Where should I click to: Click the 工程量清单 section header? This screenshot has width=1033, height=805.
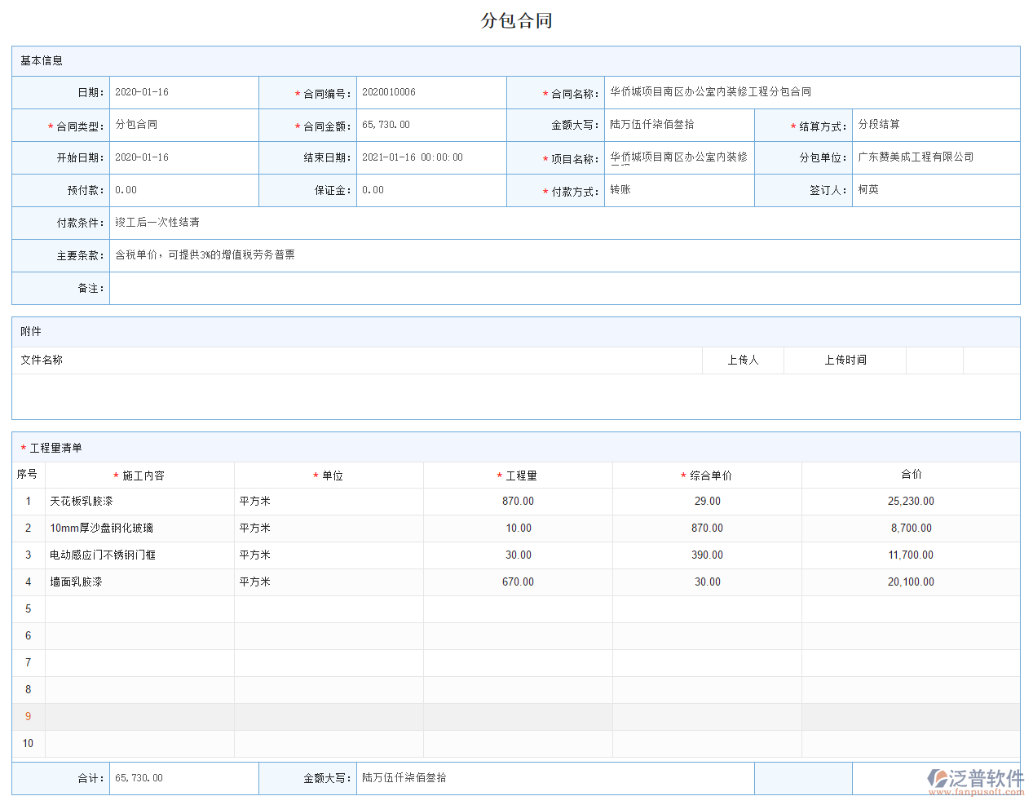[46, 448]
